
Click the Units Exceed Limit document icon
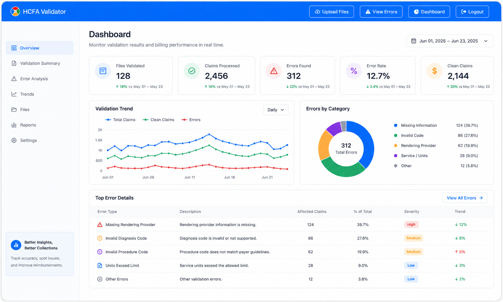(x=100, y=266)
